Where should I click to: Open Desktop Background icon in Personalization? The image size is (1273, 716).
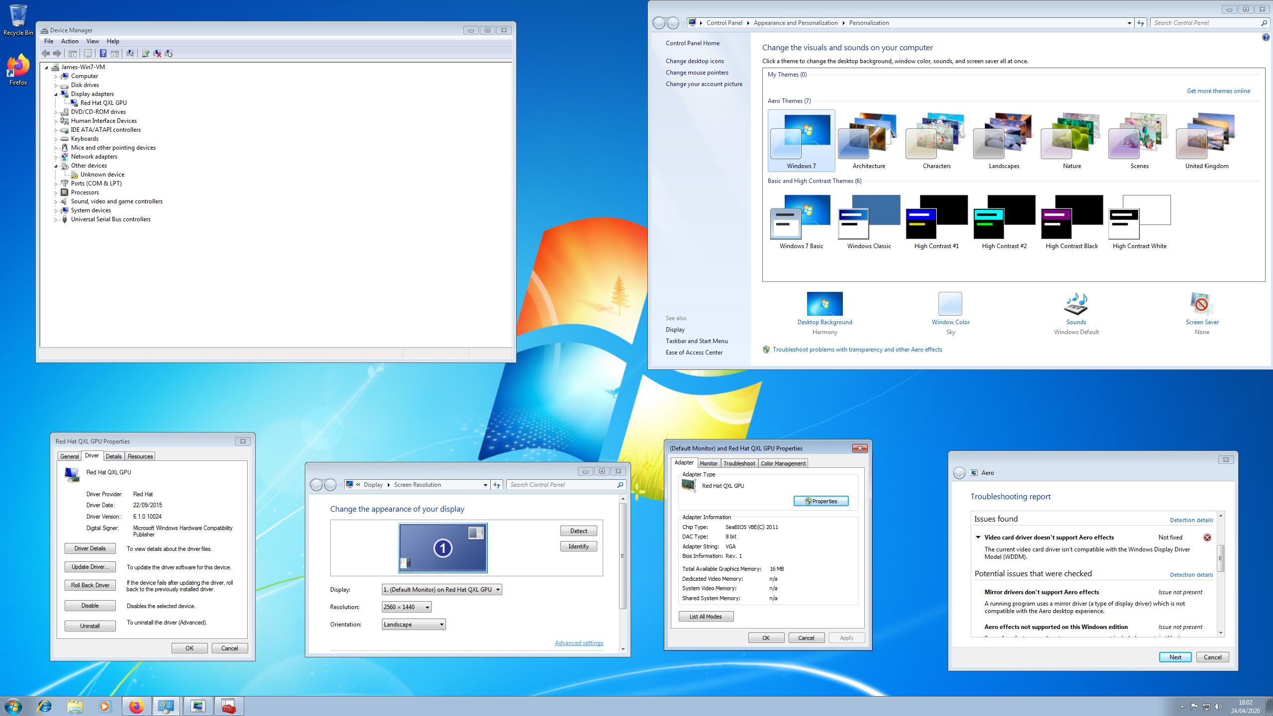(824, 304)
